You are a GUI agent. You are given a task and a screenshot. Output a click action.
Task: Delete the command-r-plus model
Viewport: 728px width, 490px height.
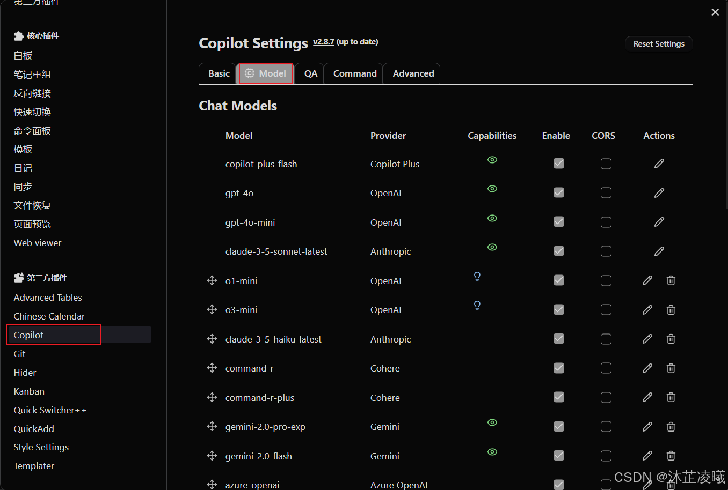point(671,397)
